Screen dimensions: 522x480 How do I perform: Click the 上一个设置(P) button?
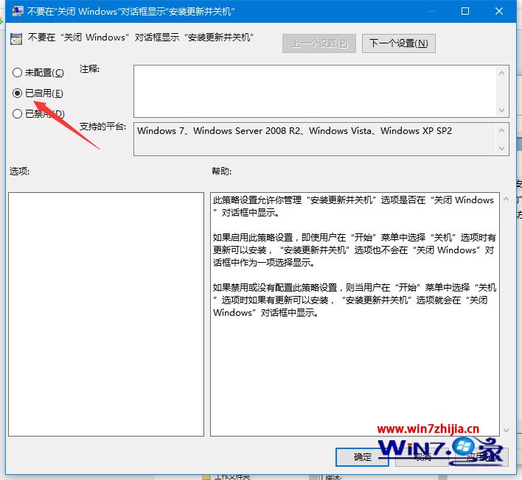[x=319, y=43]
